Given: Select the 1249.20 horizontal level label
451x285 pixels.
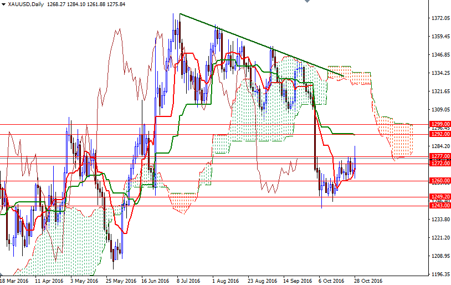Looking at the screenshot, I should [440, 197].
